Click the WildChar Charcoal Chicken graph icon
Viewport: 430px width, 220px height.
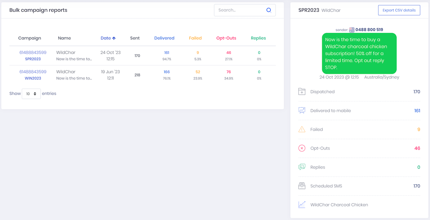302,204
